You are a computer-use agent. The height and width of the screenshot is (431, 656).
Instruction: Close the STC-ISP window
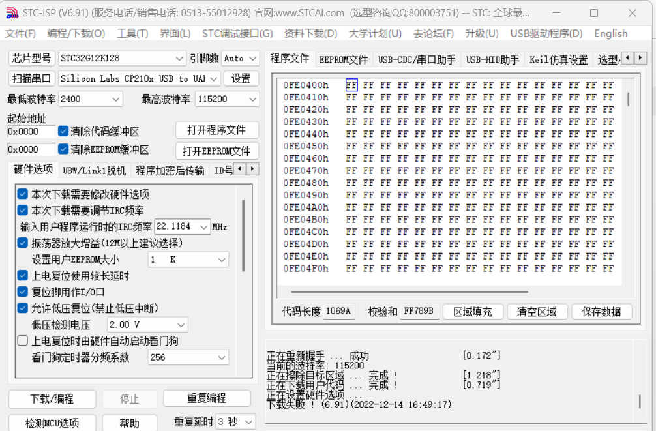click(632, 13)
